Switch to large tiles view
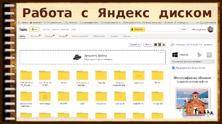This screenshot has height=124, width=222. (x=156, y=44)
